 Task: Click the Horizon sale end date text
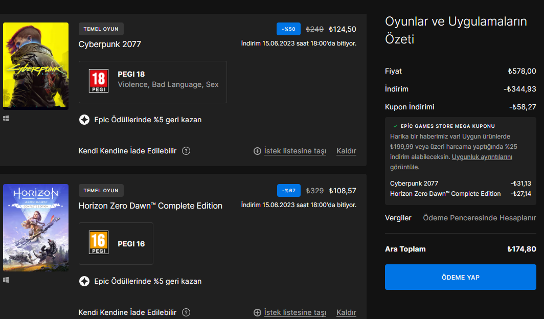coord(299,206)
